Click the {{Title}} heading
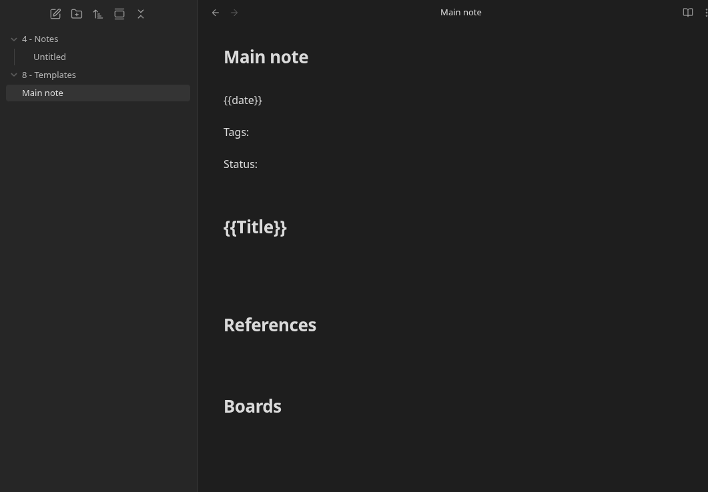 pos(255,227)
